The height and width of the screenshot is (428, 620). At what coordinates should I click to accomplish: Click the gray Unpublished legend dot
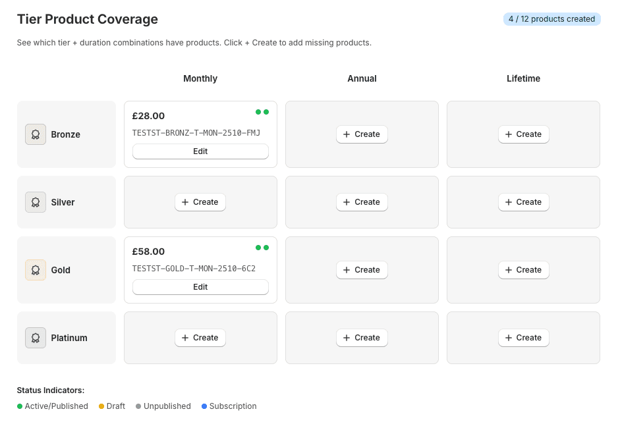click(138, 406)
